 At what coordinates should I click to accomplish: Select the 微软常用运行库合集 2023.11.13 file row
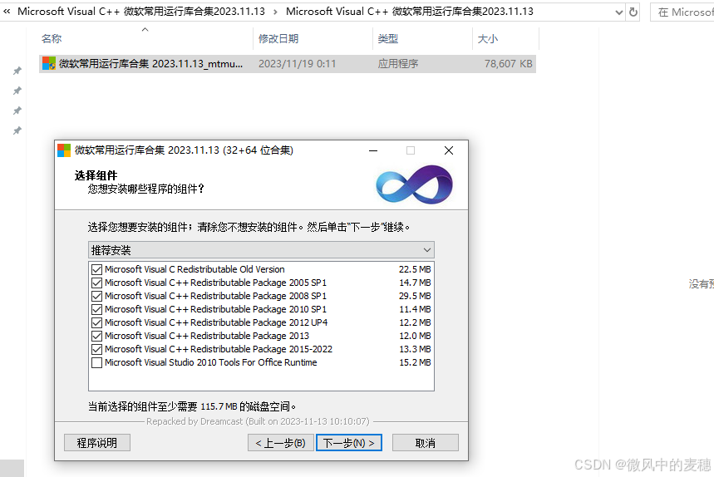288,64
